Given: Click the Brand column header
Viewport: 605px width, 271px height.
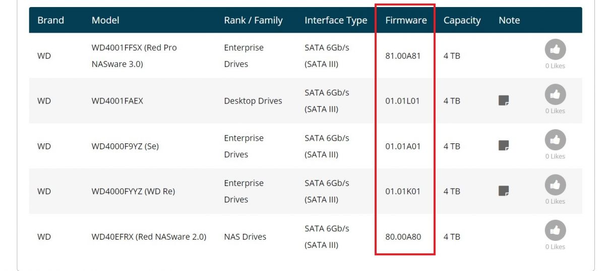Looking at the screenshot, I should coord(50,20).
